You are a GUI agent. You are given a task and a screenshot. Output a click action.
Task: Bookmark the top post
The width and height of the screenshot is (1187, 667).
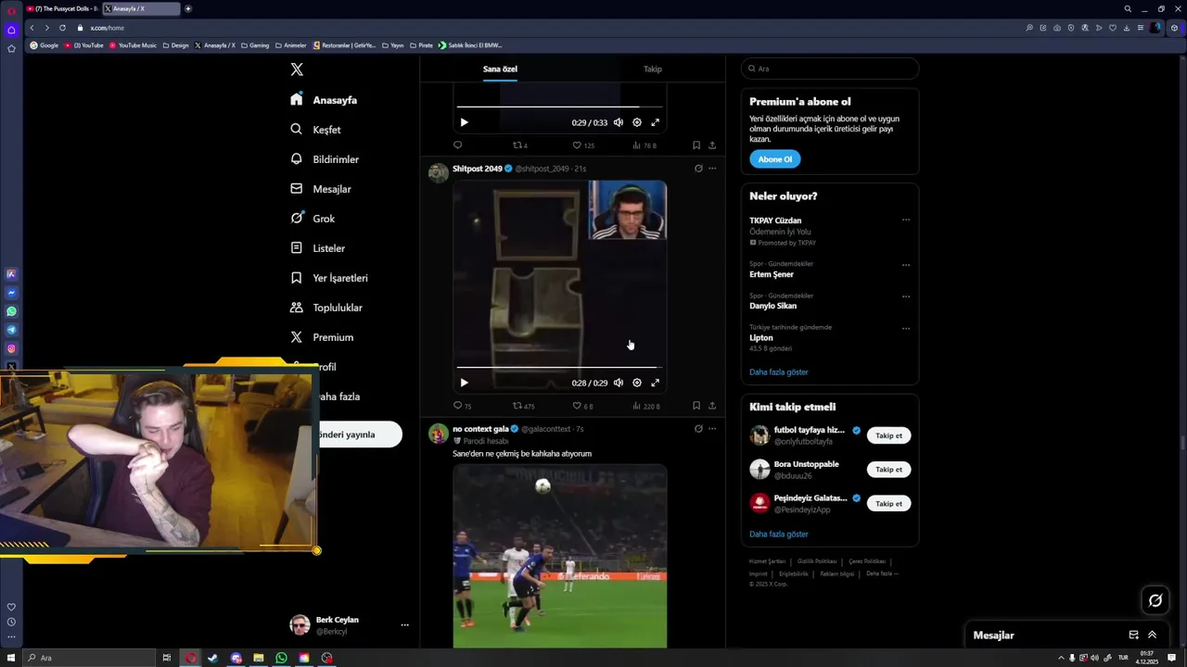tap(696, 145)
